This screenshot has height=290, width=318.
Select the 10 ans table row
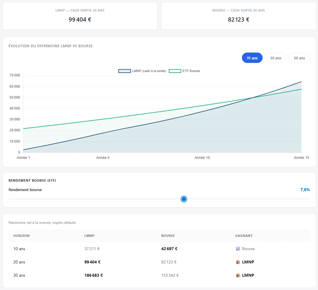click(159, 249)
